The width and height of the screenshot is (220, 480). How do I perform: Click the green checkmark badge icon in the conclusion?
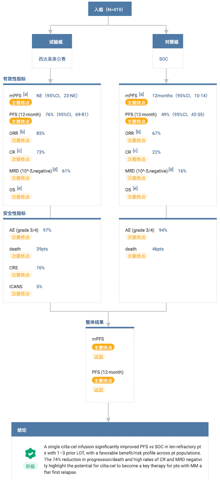31,453
